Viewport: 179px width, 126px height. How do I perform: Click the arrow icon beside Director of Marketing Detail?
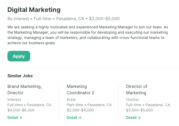139,118
